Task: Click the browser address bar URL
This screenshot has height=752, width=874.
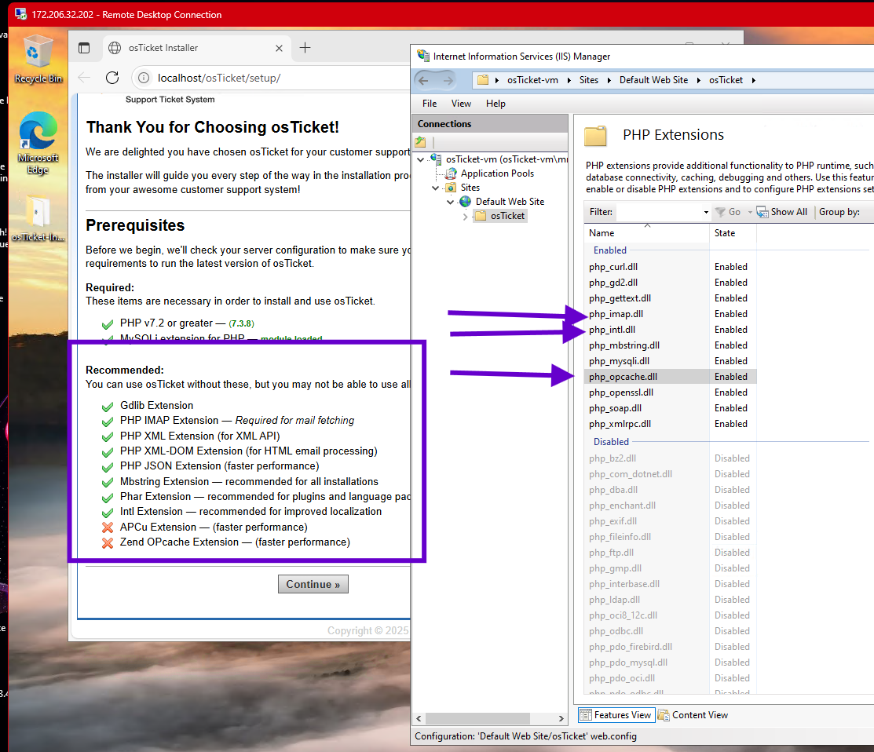Action: click(219, 78)
